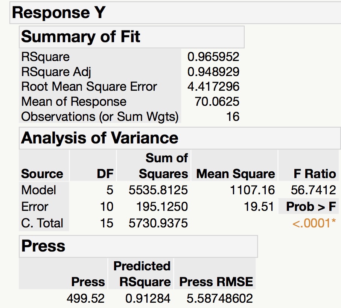The height and width of the screenshot is (308, 341).
Task: Click the Source column header
Action: click(43, 174)
